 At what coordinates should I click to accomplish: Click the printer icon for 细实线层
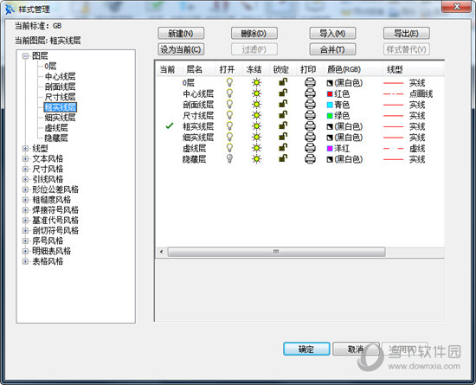pos(310,138)
